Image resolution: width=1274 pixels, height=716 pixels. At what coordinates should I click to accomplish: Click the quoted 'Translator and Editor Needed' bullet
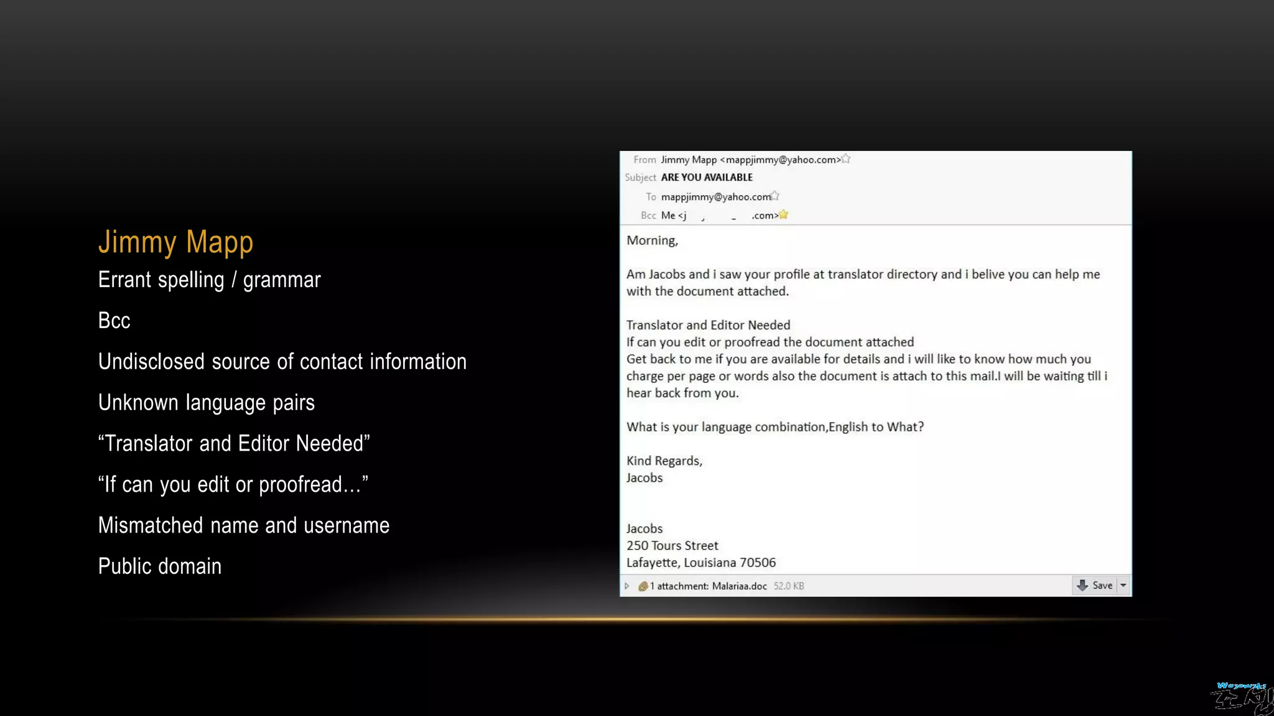234,443
